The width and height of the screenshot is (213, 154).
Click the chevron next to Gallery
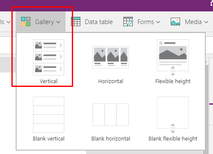click(58, 22)
